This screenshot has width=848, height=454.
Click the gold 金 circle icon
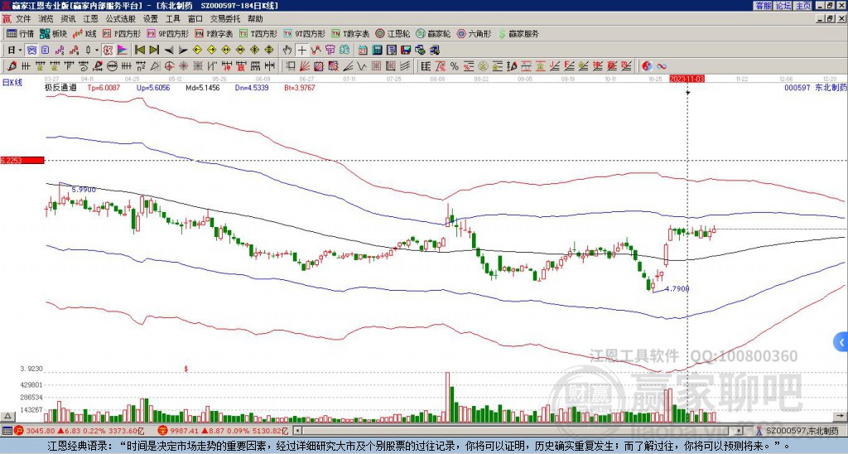(483, 66)
